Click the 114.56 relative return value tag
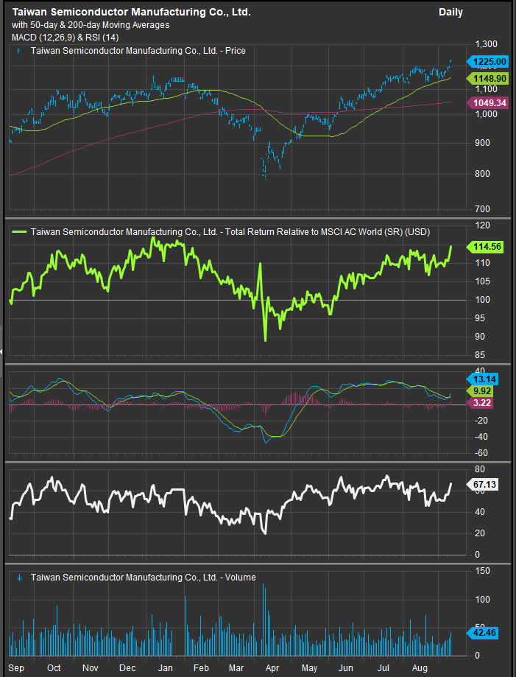This screenshot has width=516, height=677. point(487,248)
